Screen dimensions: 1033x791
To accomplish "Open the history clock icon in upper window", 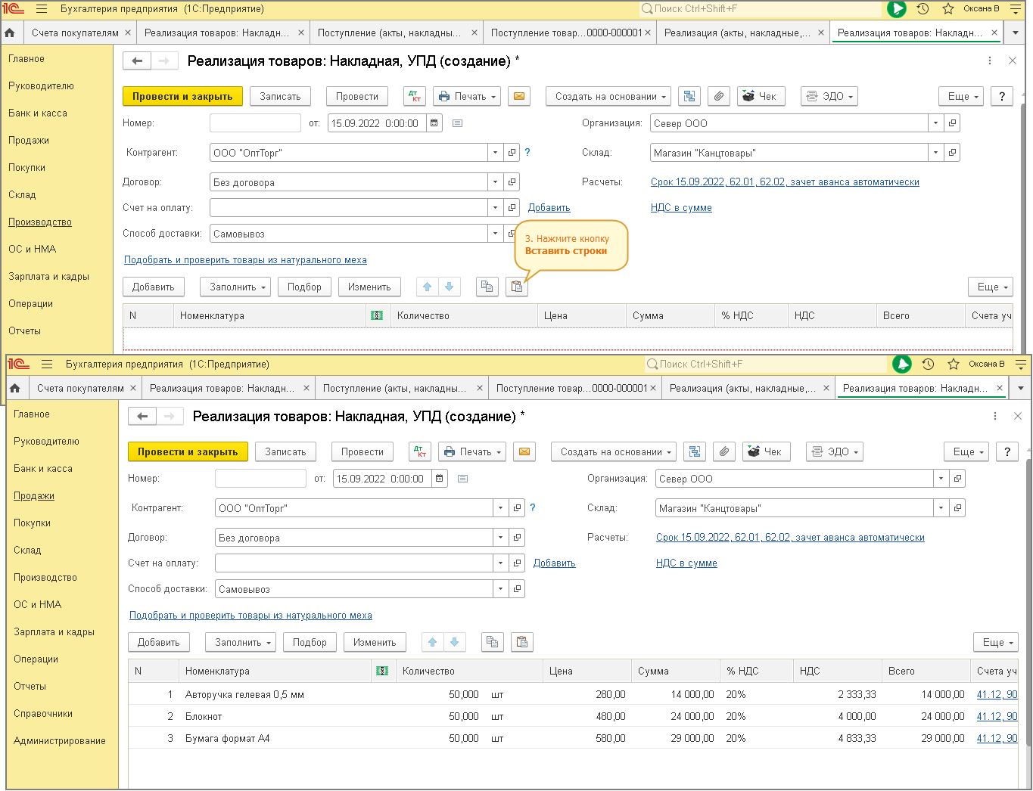I will tap(923, 9).
